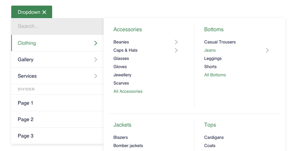Click the All Accessories link
Image resolution: width=301 pixels, height=151 pixels.
point(128,91)
